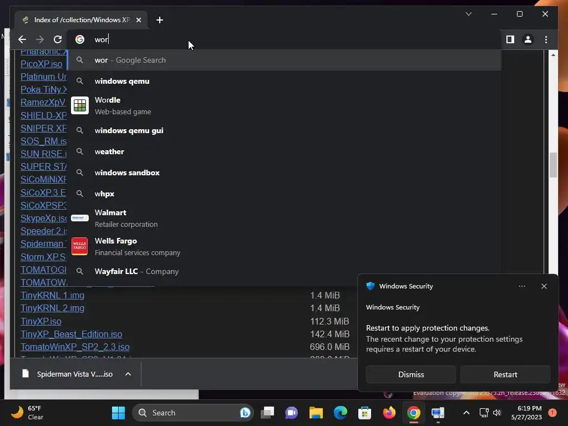Choose 'windows sandbox' suggestion
Viewport: 568px width, 426px height.
coord(285,173)
